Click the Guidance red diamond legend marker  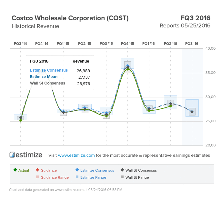click(37, 170)
